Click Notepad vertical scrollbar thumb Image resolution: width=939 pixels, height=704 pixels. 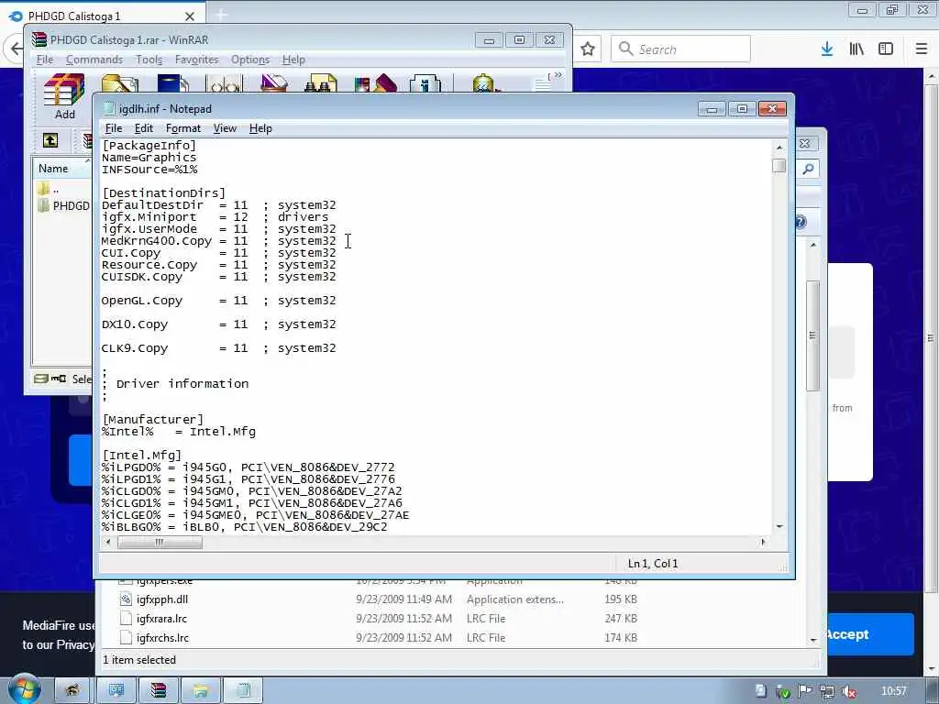click(779, 165)
